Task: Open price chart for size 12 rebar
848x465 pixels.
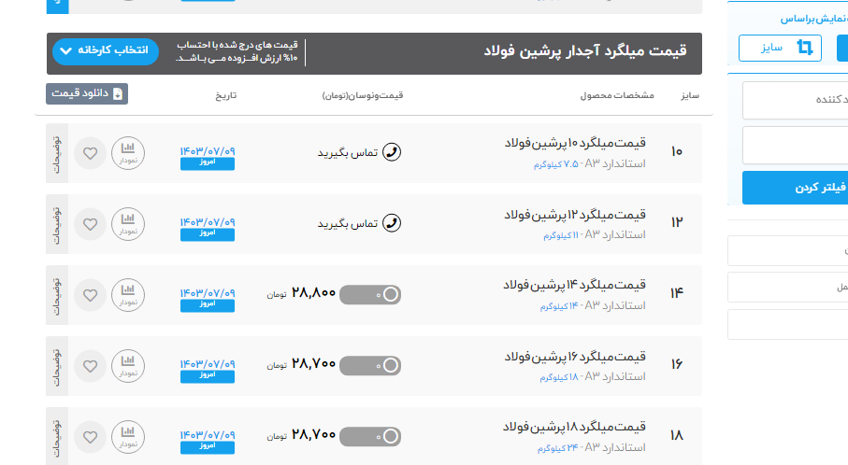Action: 128,224
